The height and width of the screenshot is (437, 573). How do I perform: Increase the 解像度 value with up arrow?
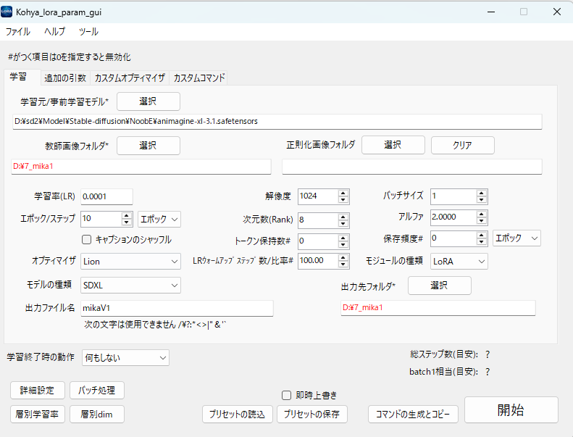[343, 193]
